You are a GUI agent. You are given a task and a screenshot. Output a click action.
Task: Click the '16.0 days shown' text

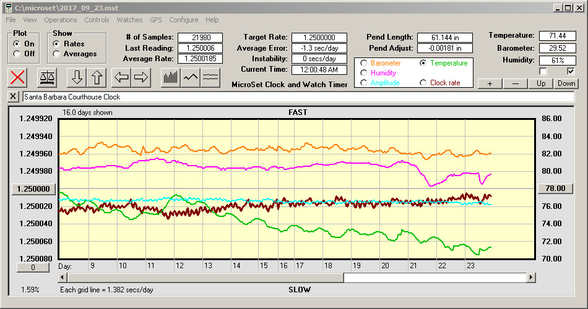[87, 112]
